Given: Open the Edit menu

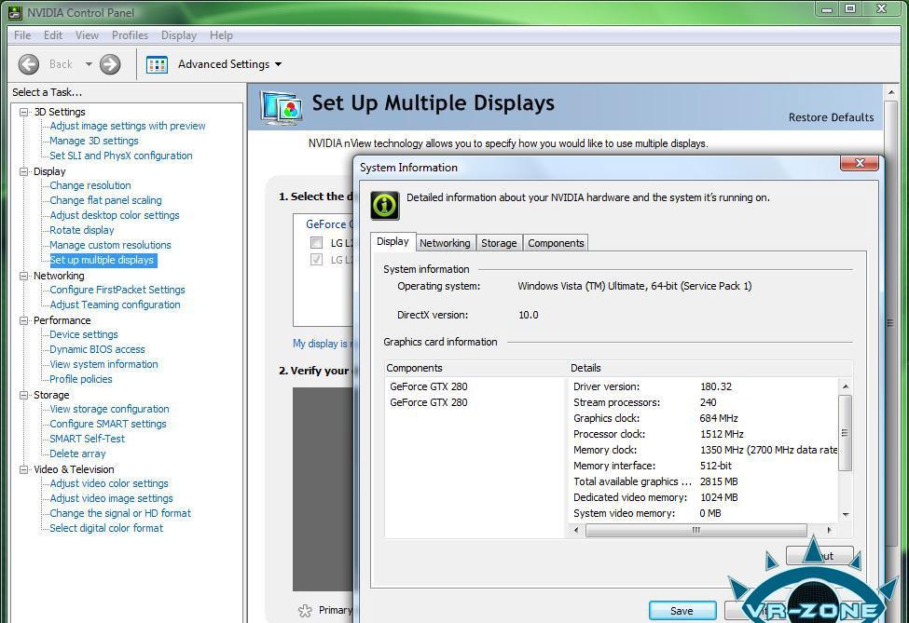Looking at the screenshot, I should pyautogui.click(x=53, y=35).
